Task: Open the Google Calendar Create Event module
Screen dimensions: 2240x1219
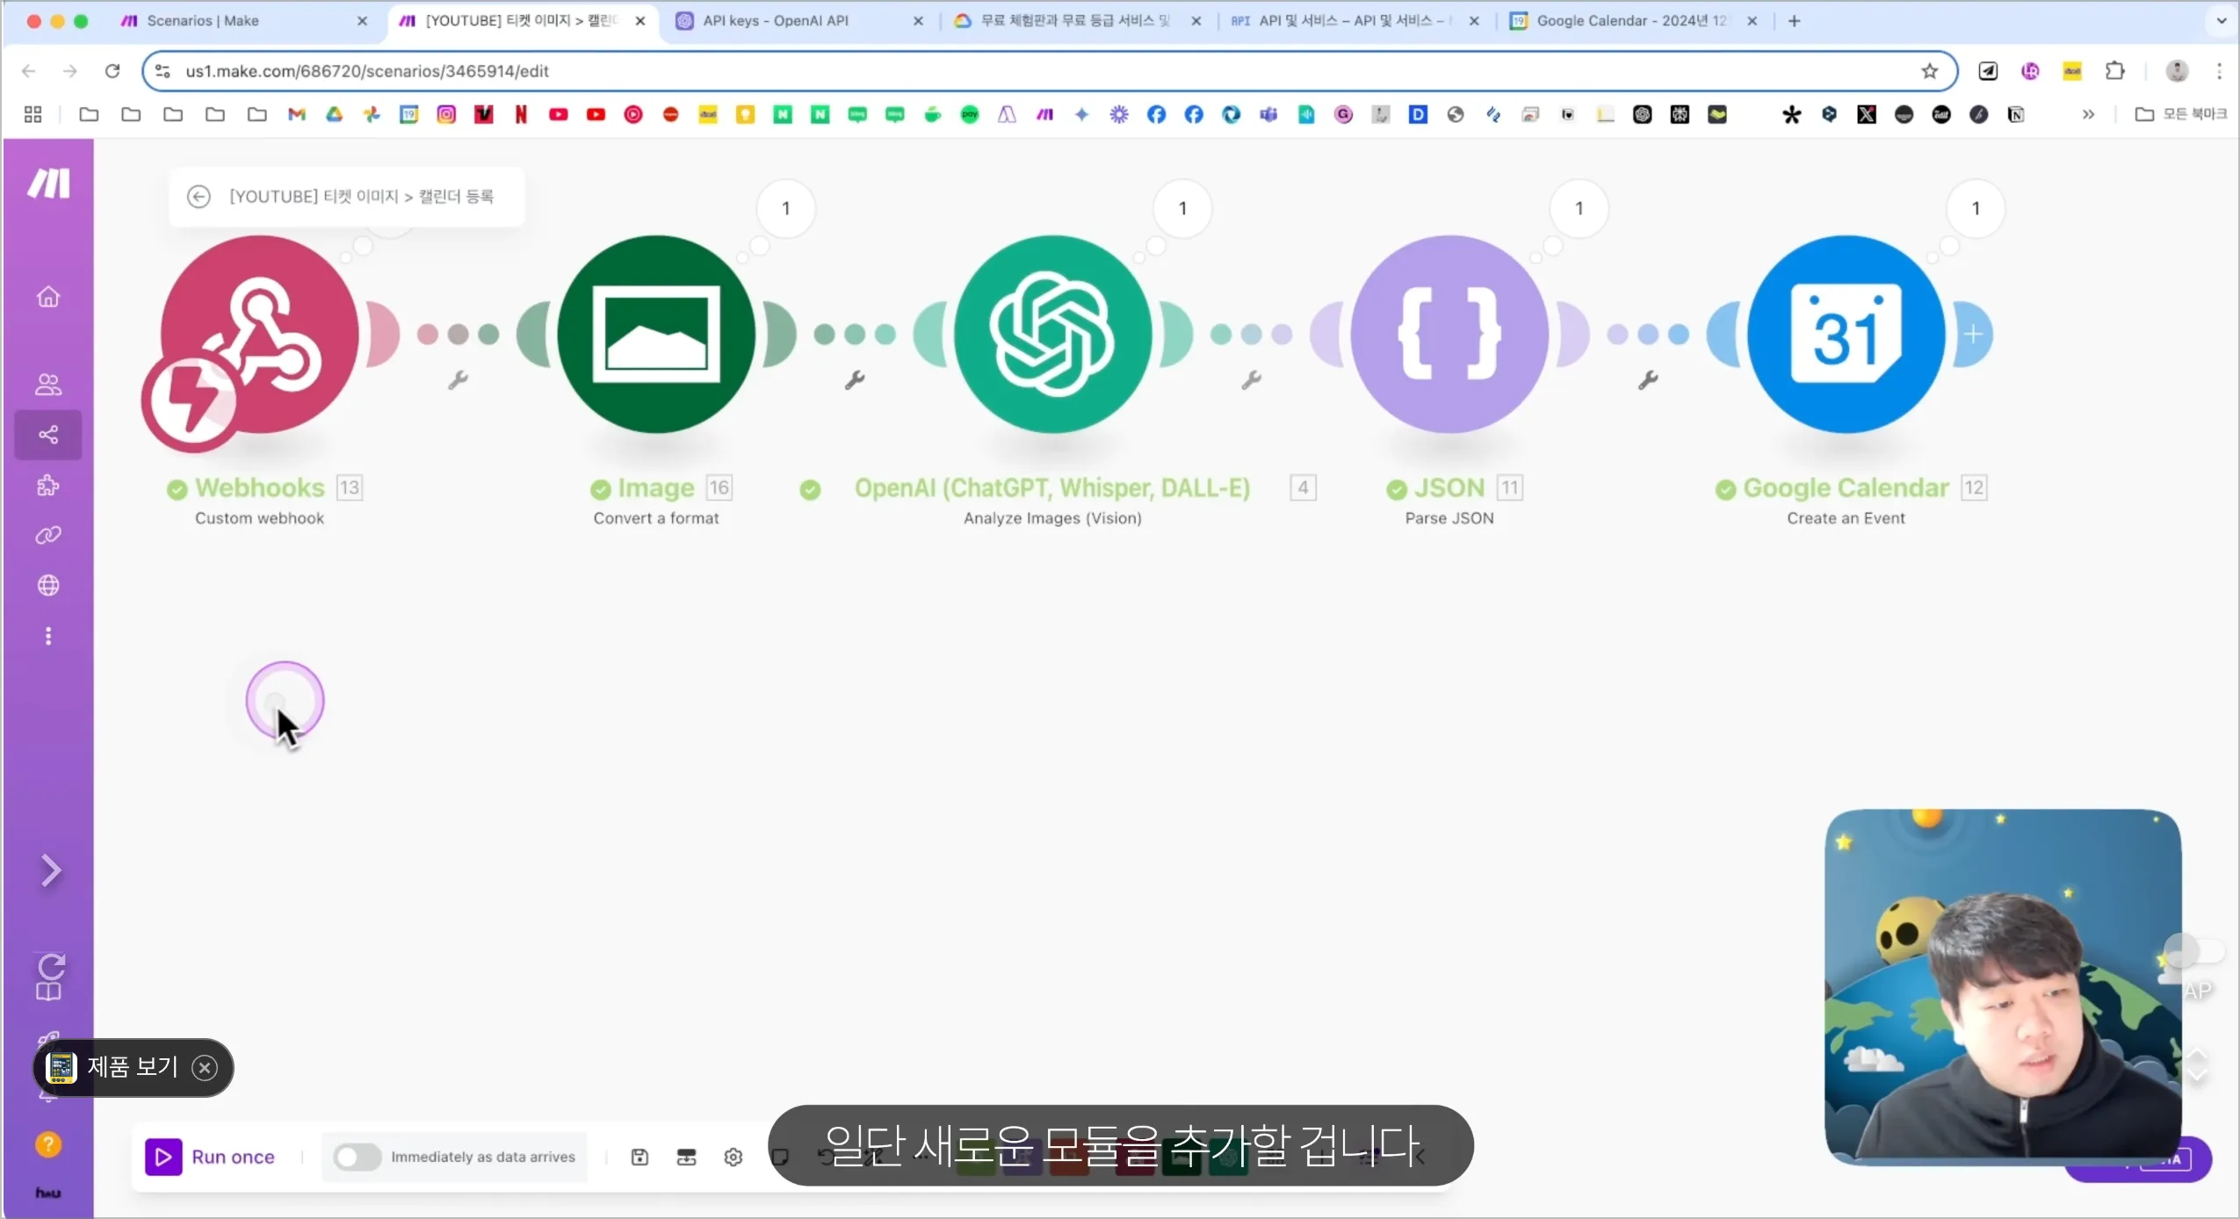Action: tap(1846, 334)
